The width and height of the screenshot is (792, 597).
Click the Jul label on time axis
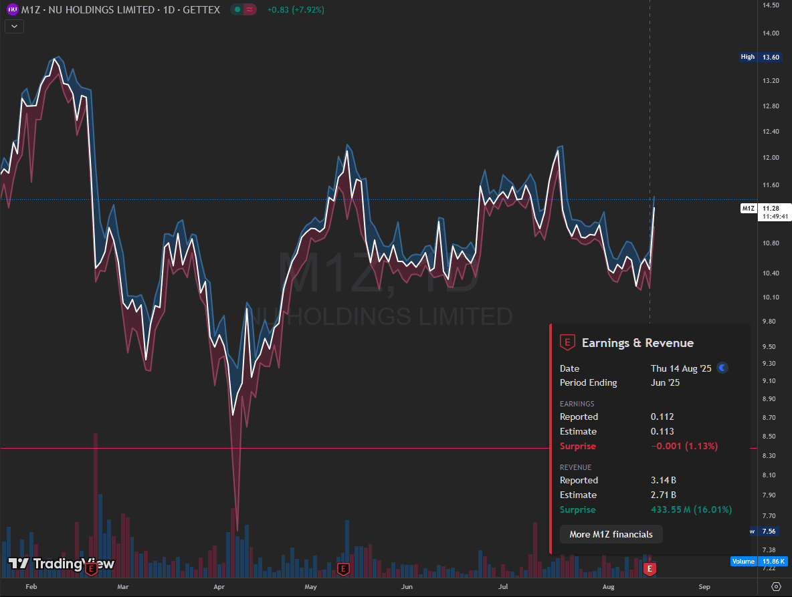click(504, 587)
